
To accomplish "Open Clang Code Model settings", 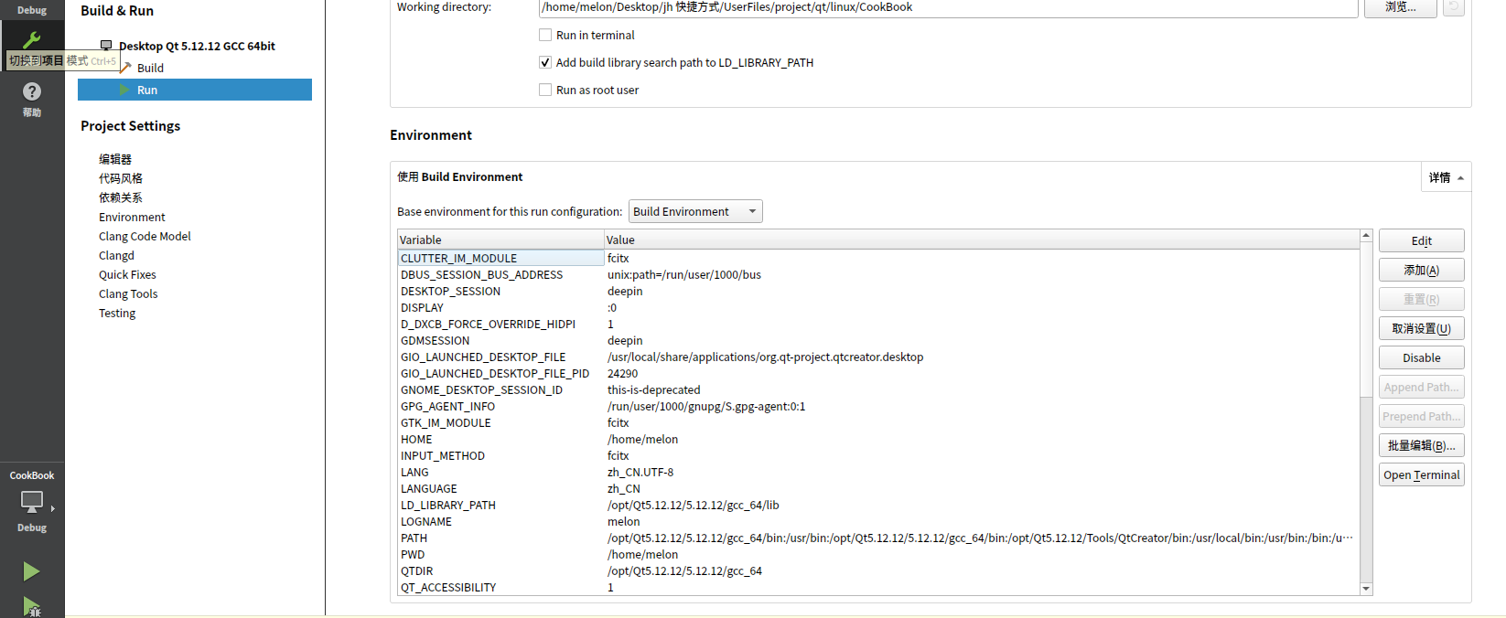I will (x=145, y=236).
